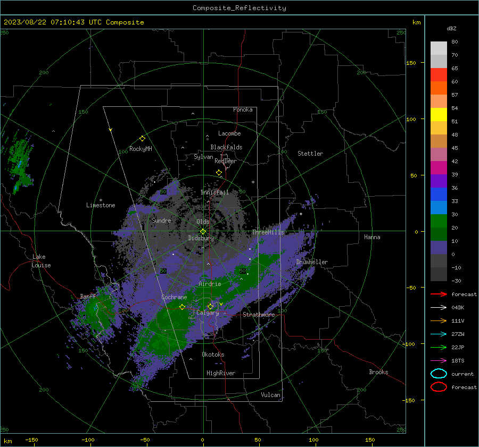Pick the green swatch between 30 and 20
This screenshot has height=447, width=479.
439,221
